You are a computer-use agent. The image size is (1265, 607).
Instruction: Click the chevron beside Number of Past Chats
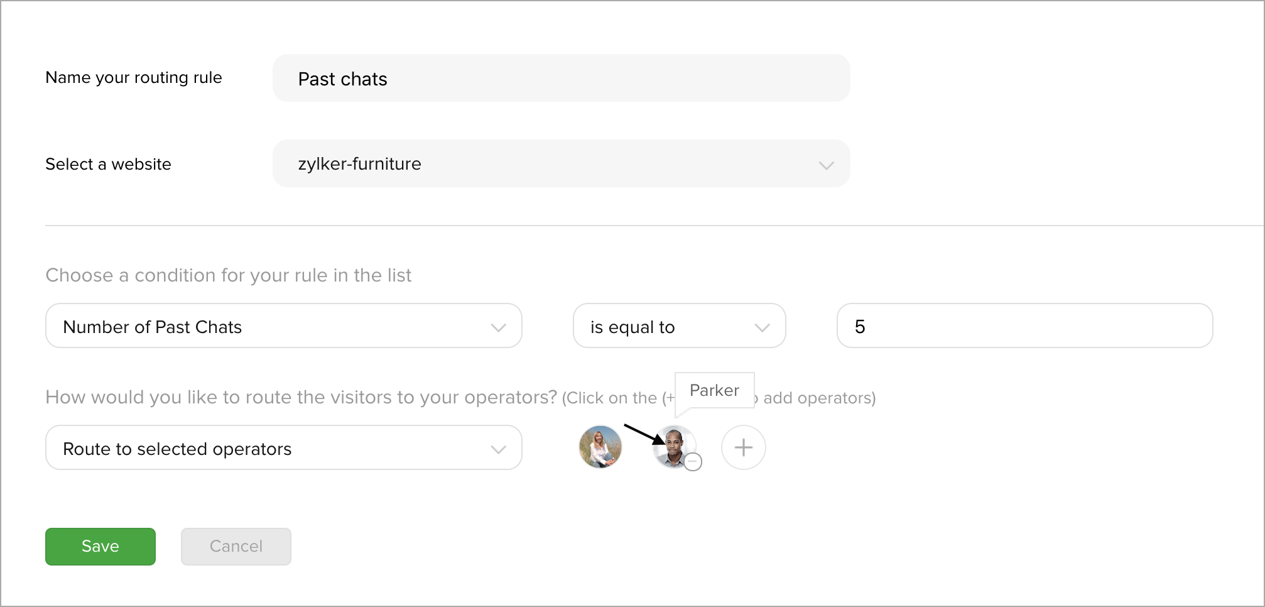tap(498, 327)
